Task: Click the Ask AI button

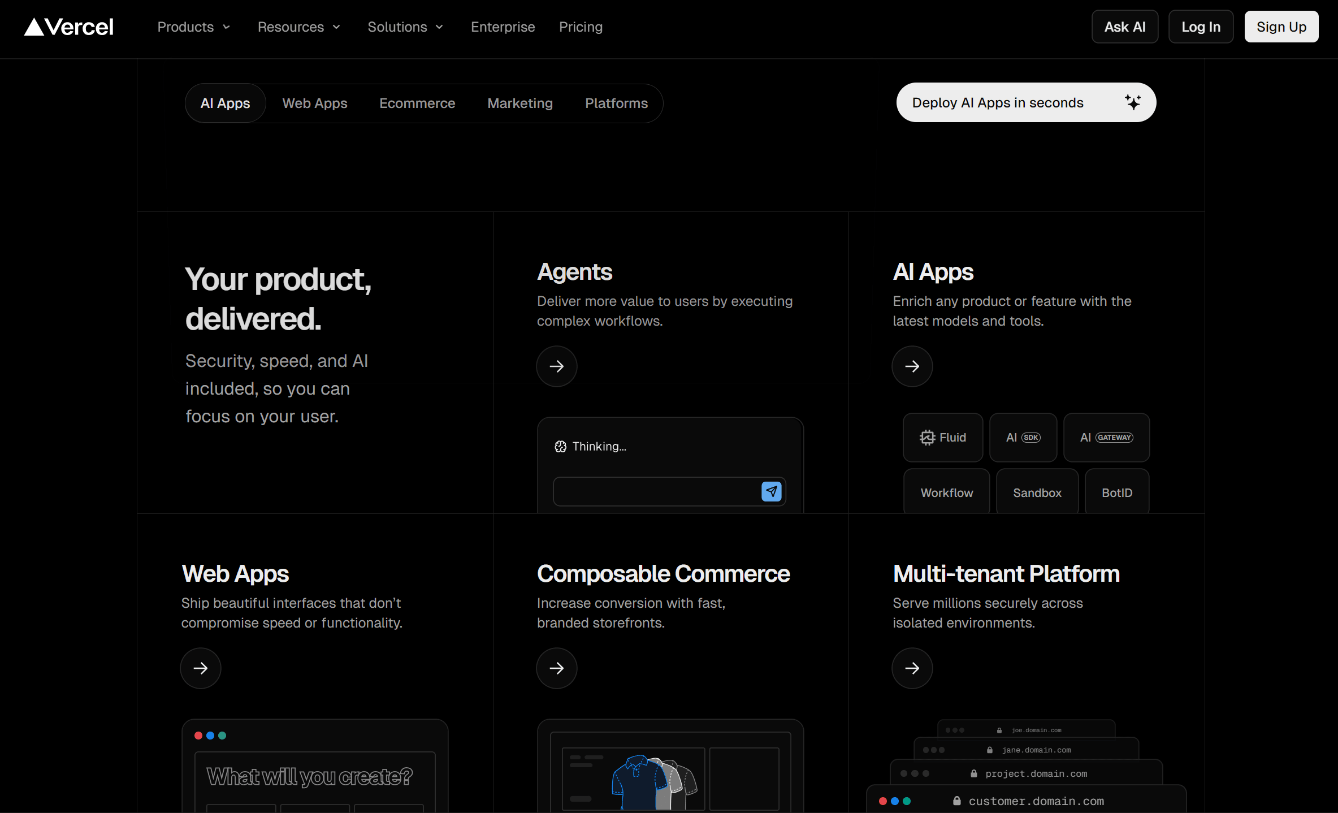Action: [x=1124, y=27]
